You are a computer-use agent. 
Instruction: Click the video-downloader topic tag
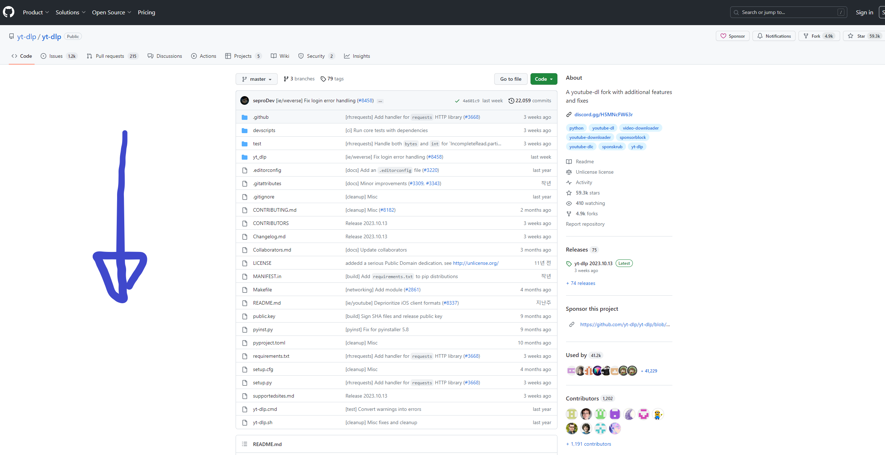coord(641,128)
